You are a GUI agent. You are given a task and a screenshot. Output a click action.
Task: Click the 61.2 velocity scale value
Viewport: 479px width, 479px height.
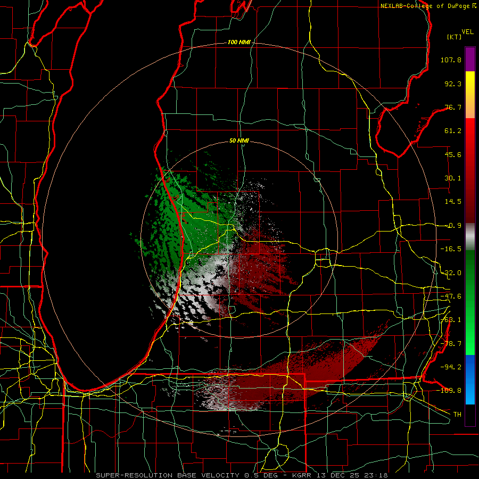453,131
